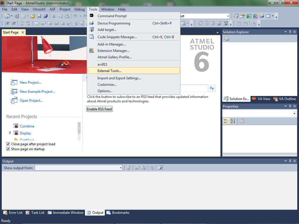
Task: Click the Command Prompt toolbar icon
Action: pos(268,16)
